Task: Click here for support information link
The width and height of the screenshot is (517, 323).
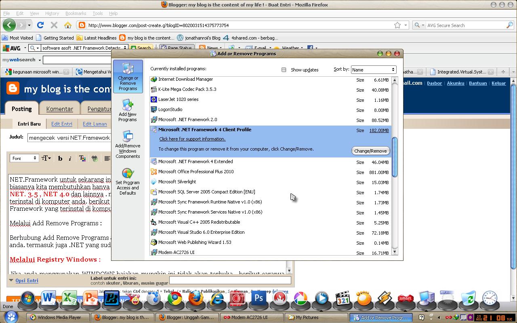Action: click(x=192, y=139)
